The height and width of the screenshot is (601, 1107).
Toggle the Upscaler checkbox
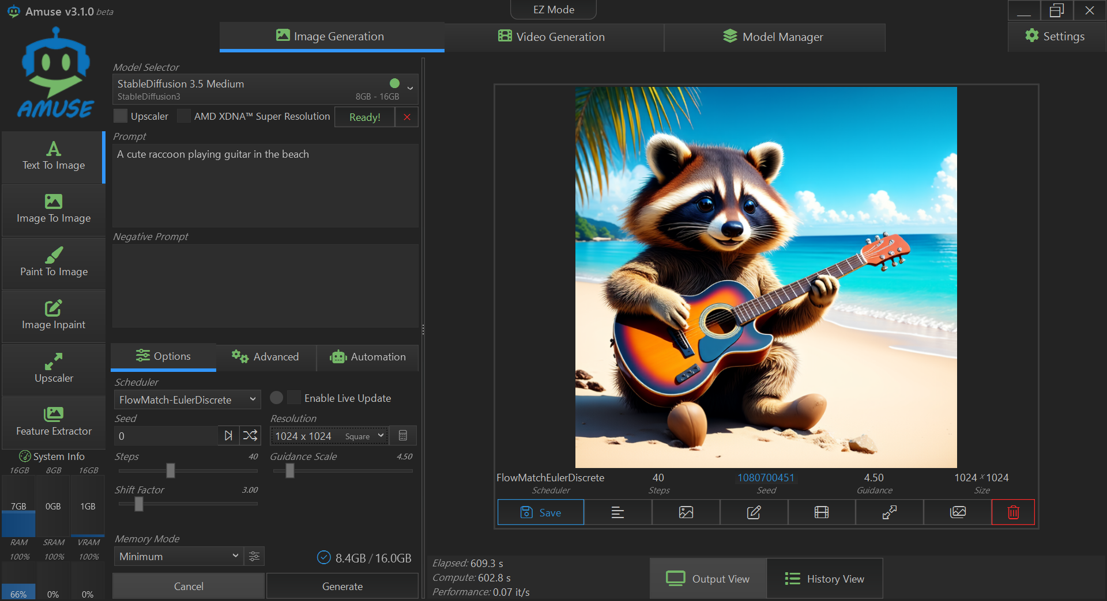(121, 116)
